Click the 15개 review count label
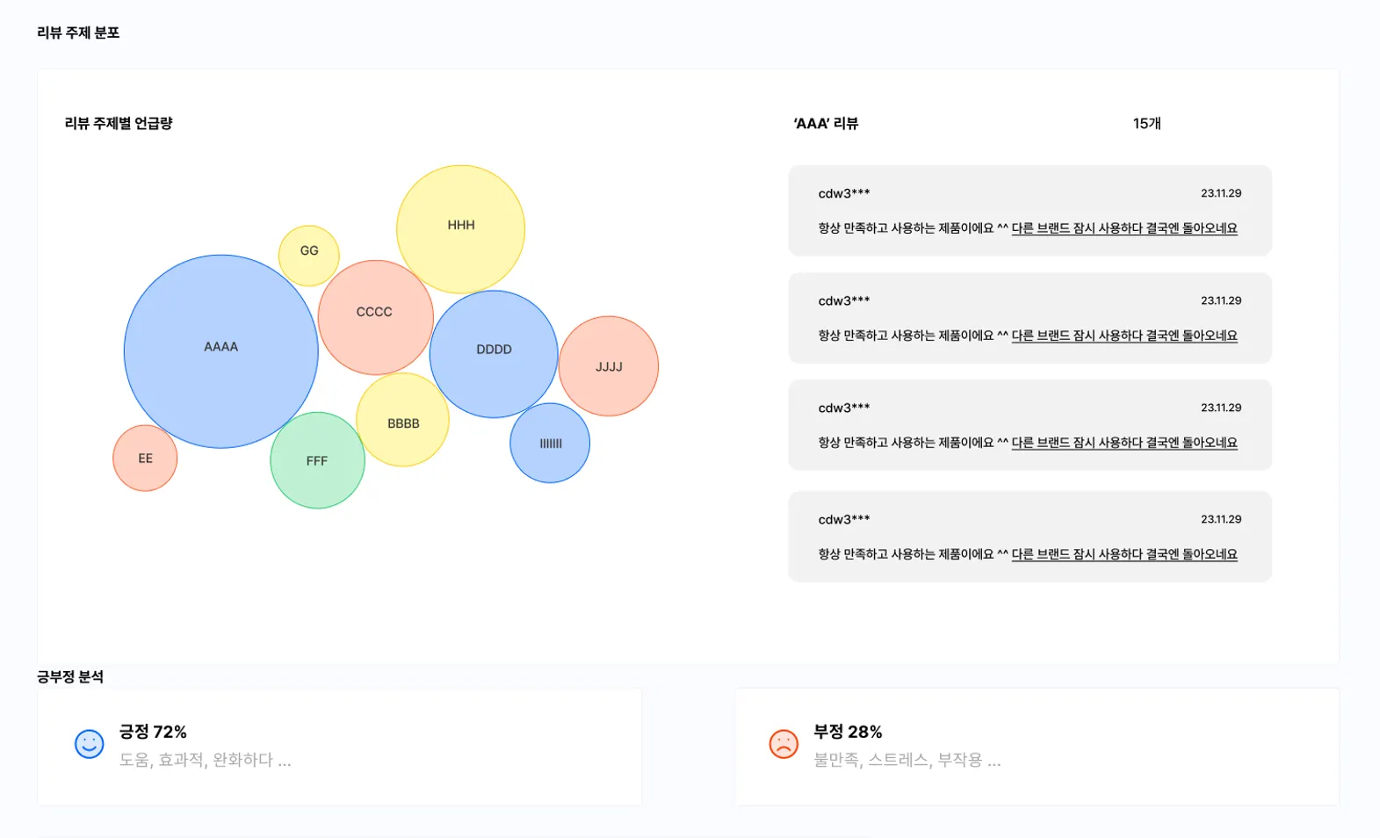Screen dimensions: 1380x838 [x=1146, y=124]
